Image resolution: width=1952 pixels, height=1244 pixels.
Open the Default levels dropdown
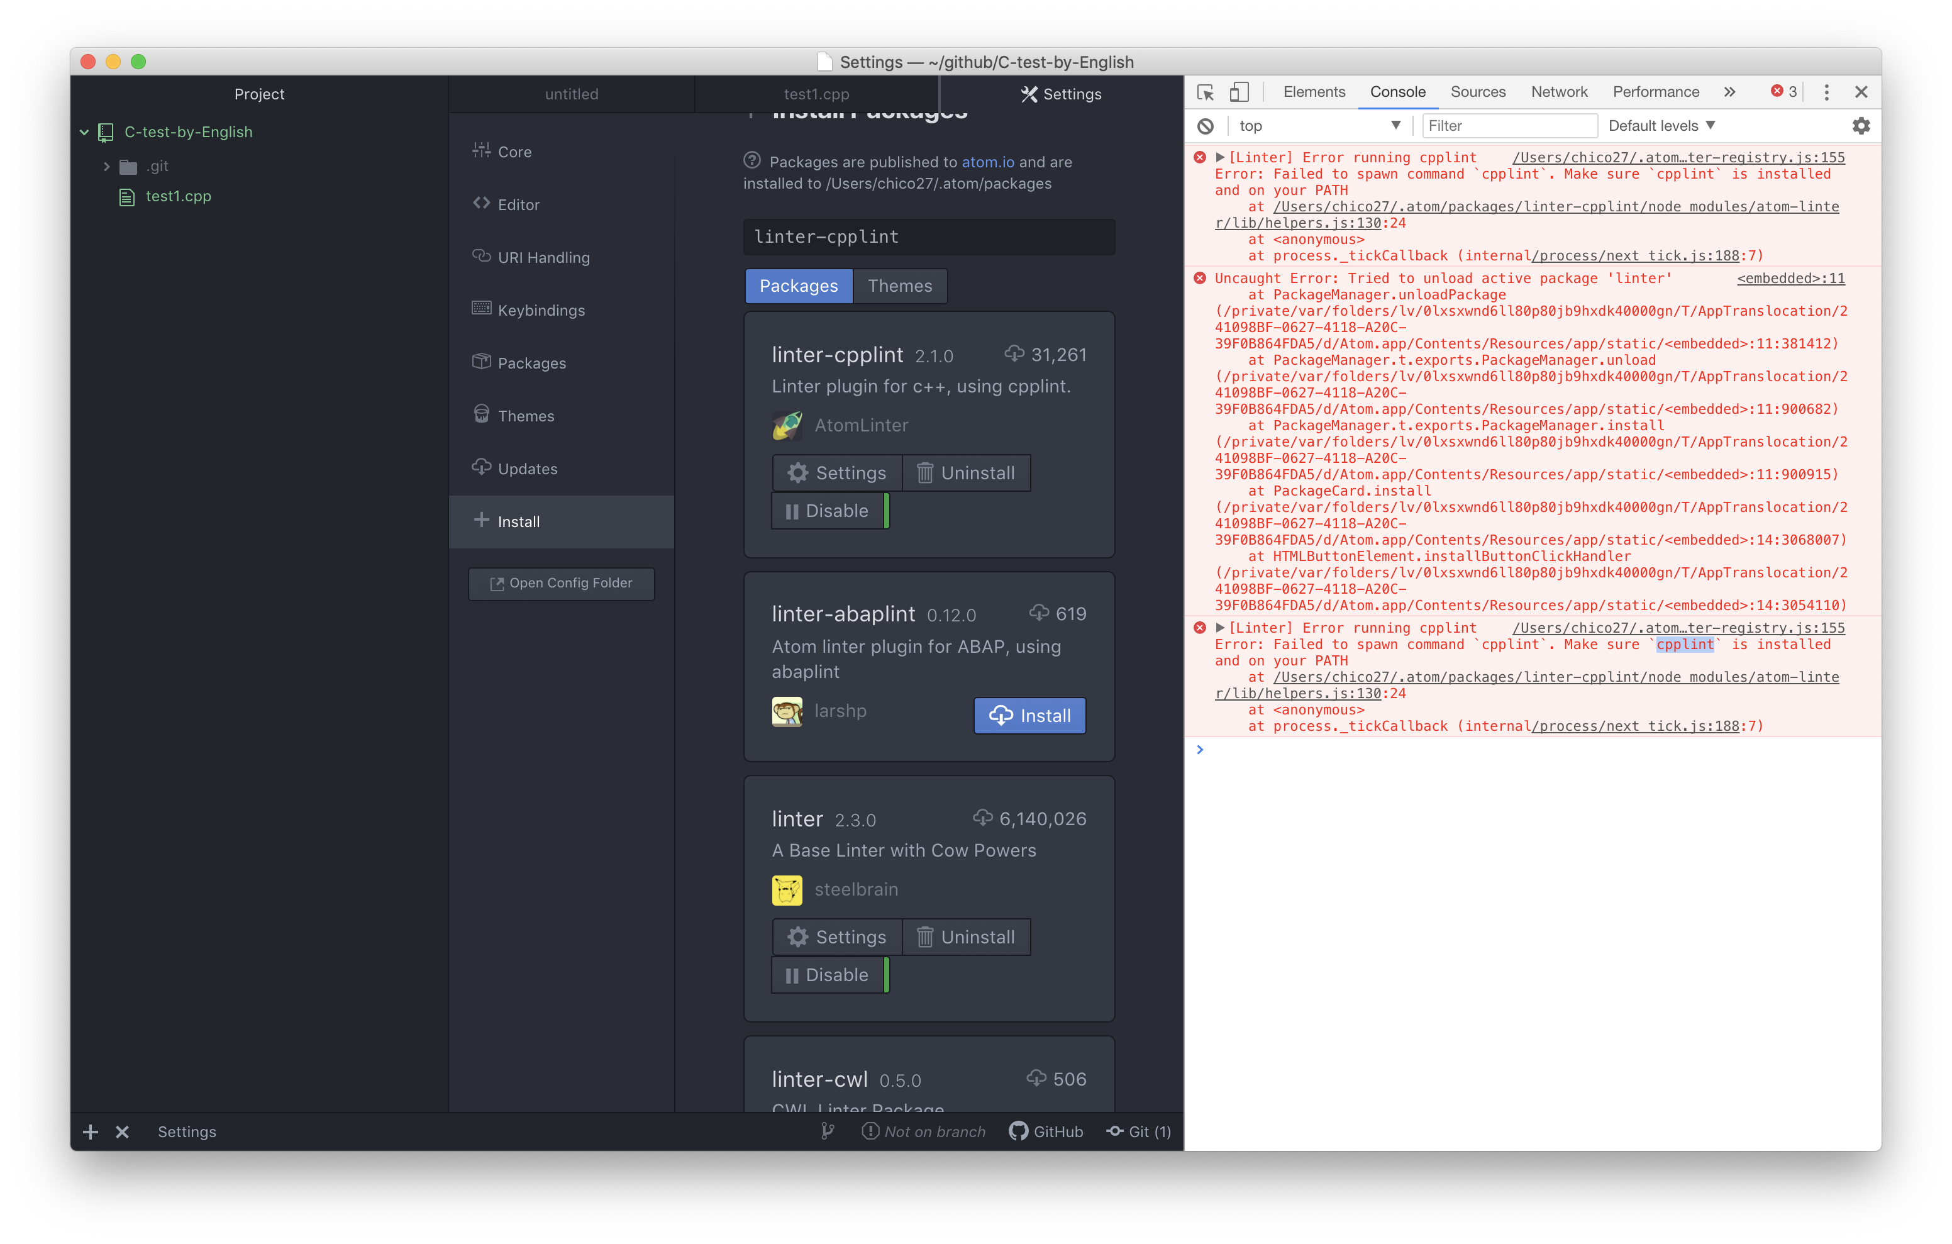coord(1660,125)
